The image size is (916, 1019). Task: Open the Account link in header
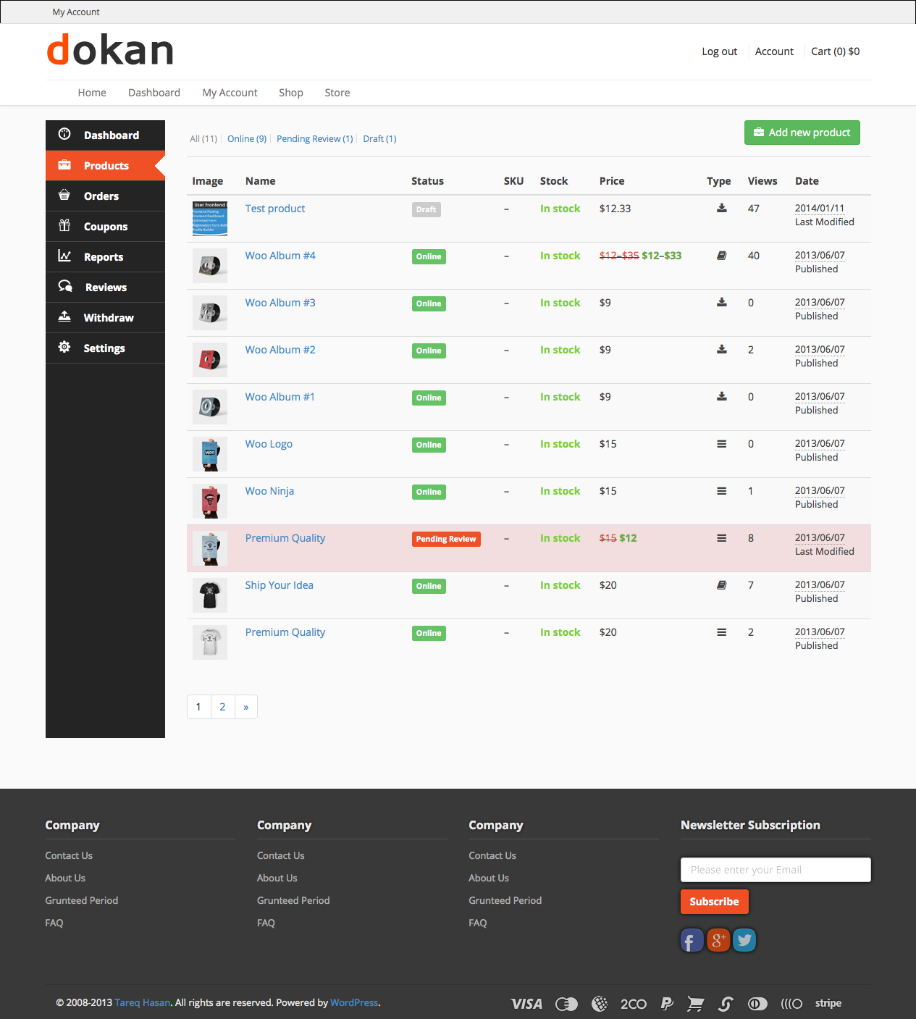pyautogui.click(x=774, y=51)
